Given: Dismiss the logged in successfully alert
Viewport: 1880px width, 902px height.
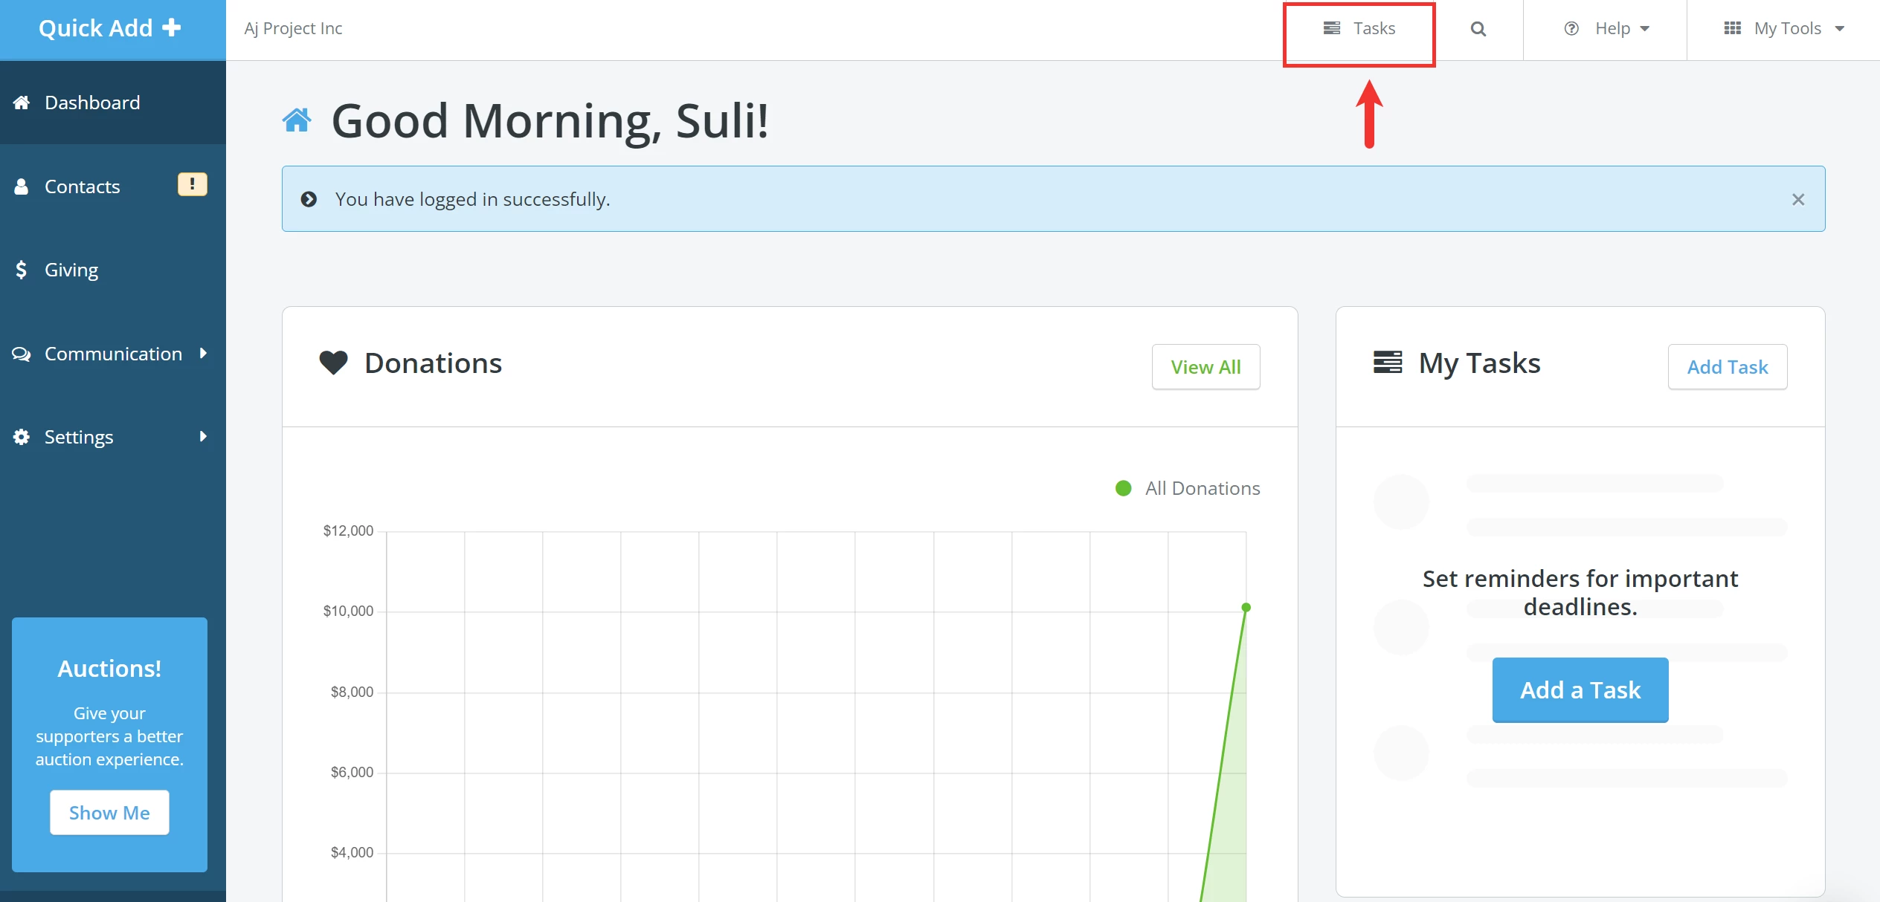Looking at the screenshot, I should 1797,199.
